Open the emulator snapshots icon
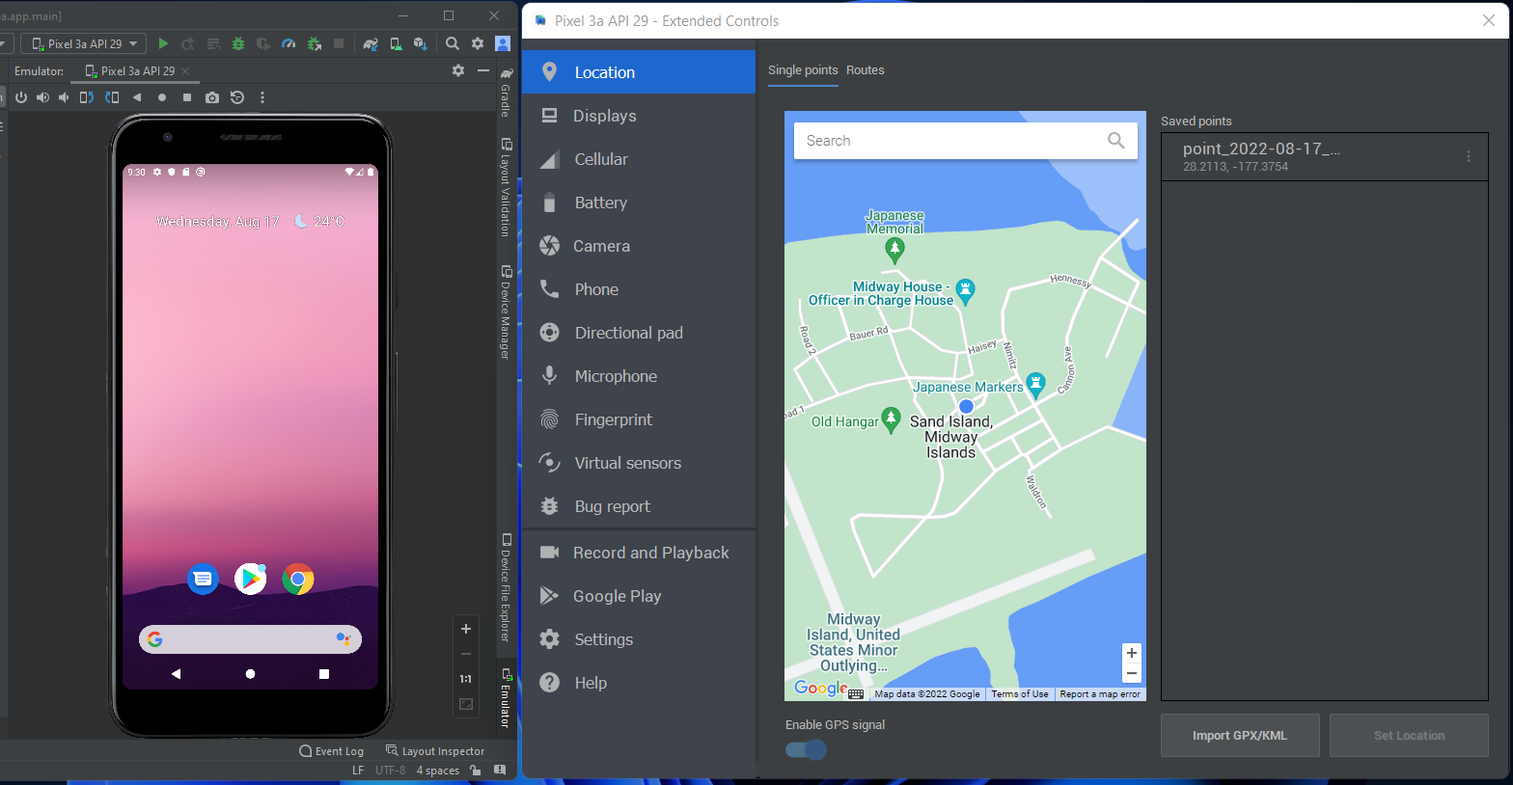 coord(237,97)
